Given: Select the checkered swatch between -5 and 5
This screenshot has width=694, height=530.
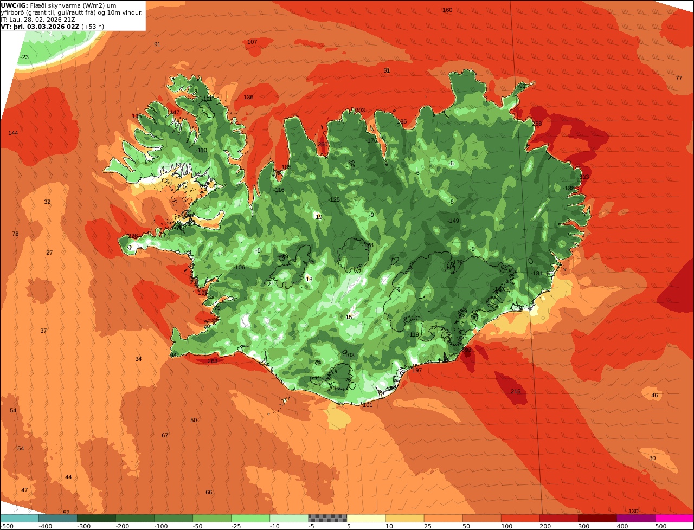Looking at the screenshot, I should click(327, 518).
